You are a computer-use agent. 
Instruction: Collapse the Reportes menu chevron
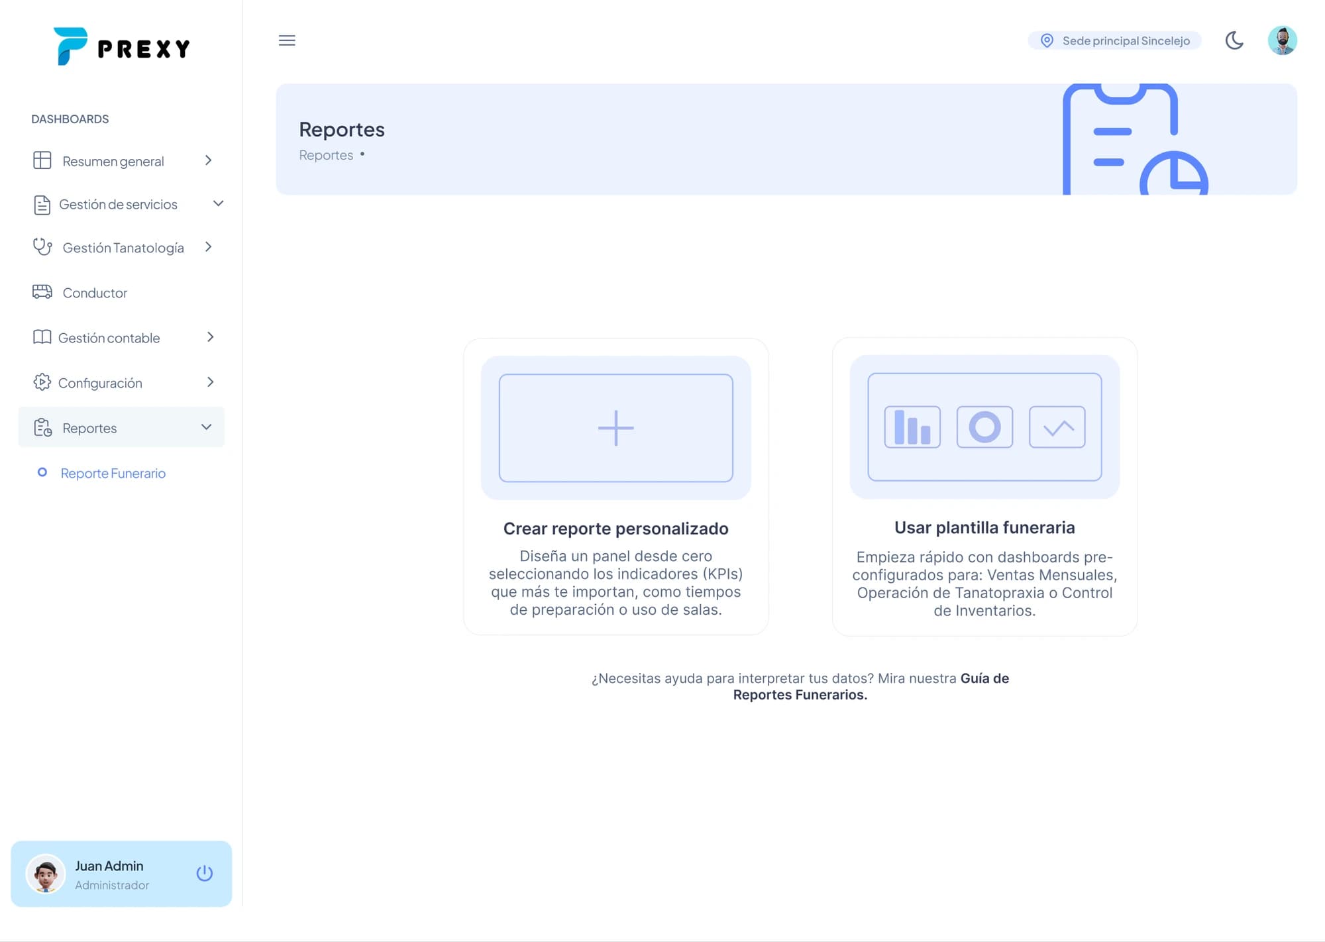click(x=206, y=427)
